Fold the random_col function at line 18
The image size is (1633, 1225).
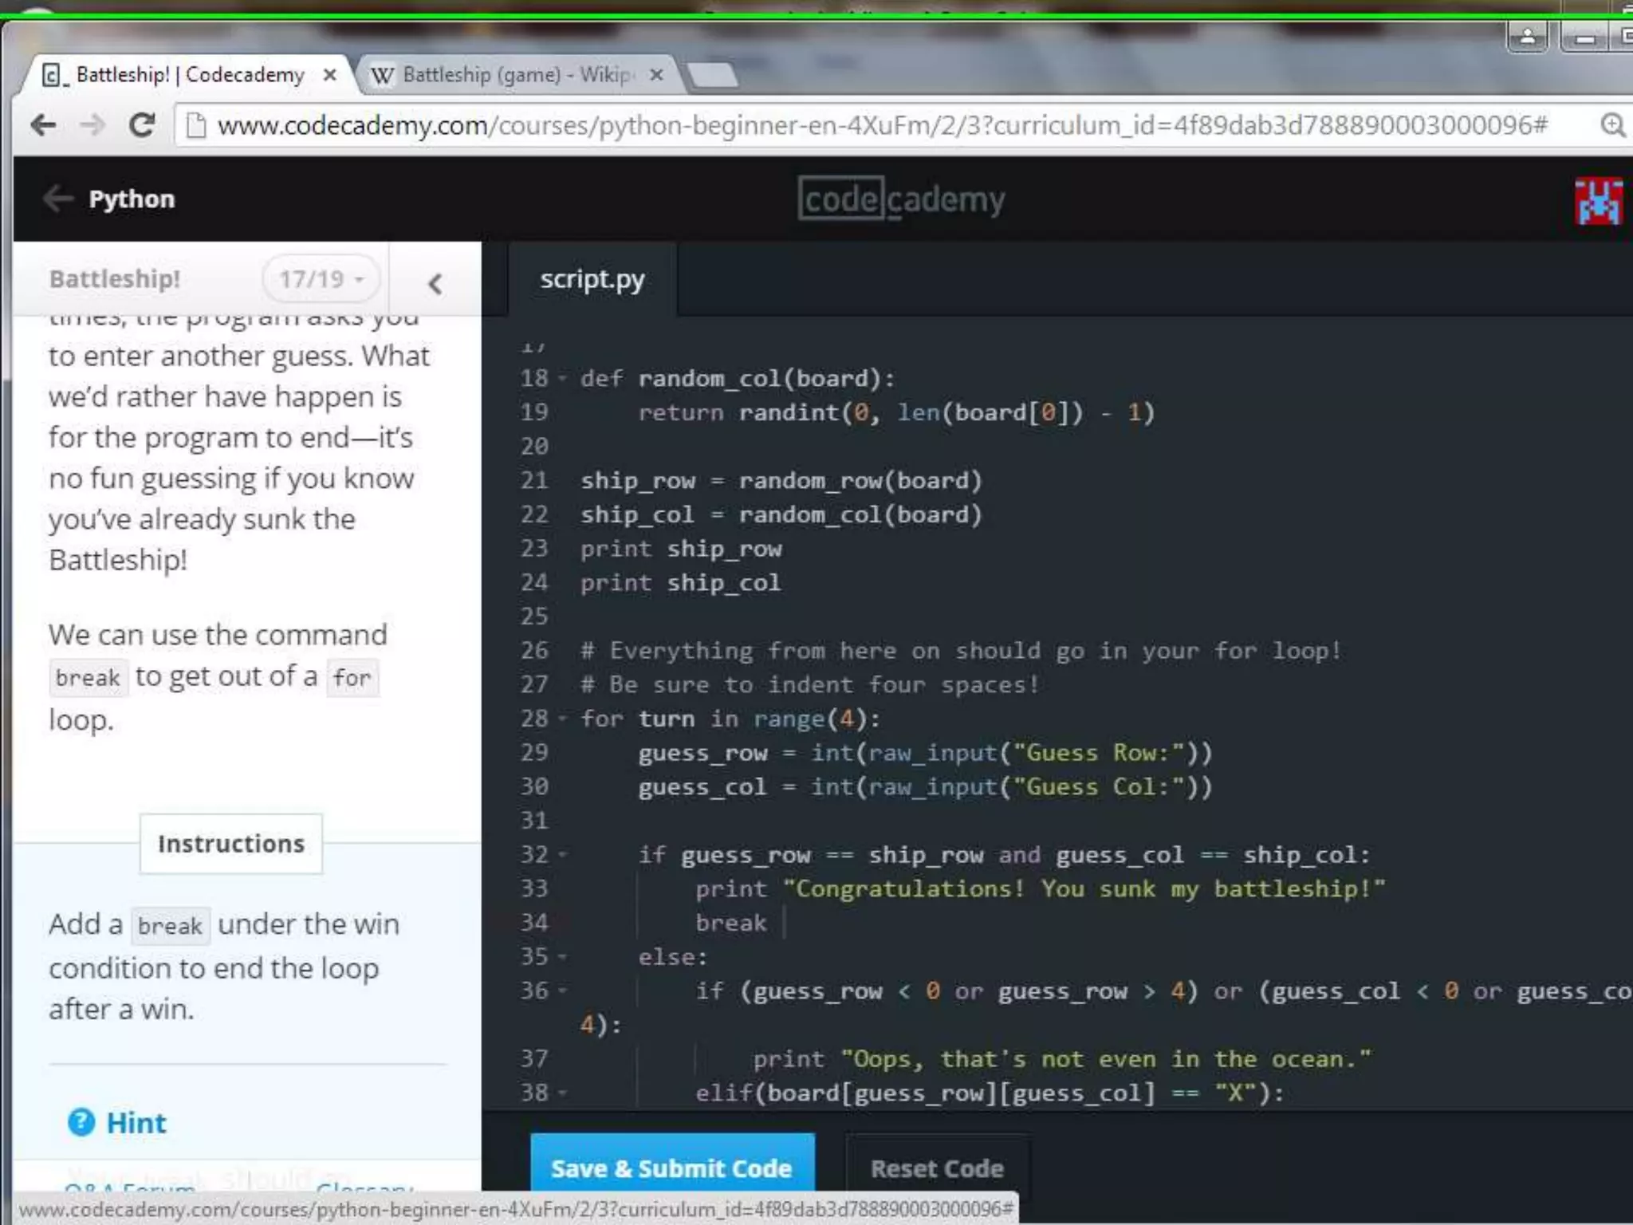[x=563, y=378]
